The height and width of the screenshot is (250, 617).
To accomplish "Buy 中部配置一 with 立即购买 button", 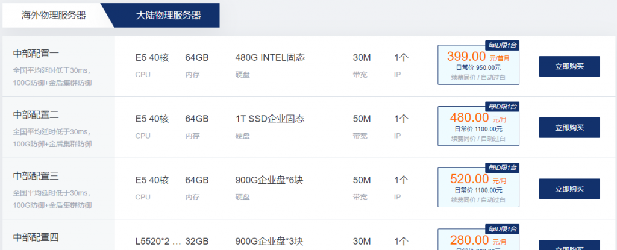I will (x=569, y=66).
